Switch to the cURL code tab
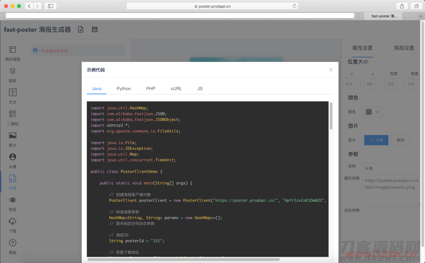 (176, 88)
